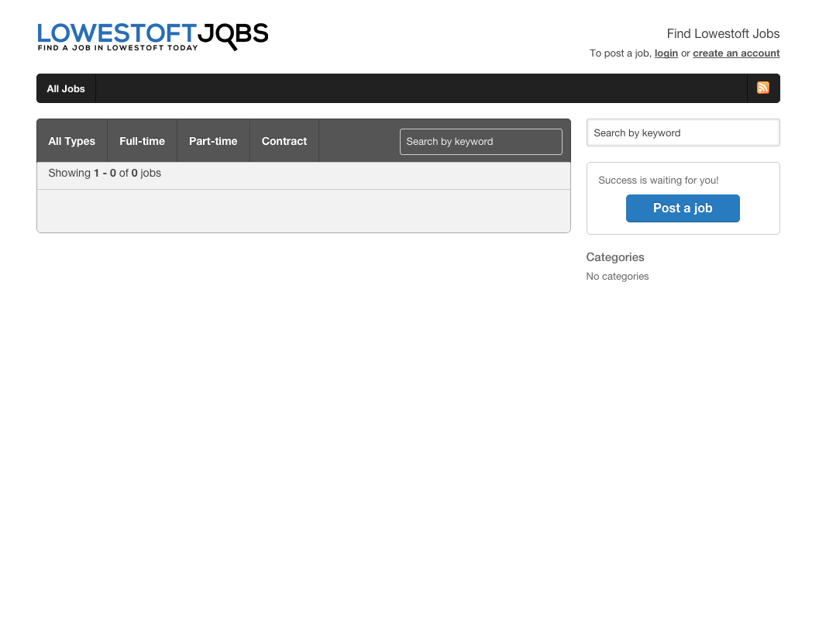Select the All Types filter tab
The image size is (819, 626).
71,141
